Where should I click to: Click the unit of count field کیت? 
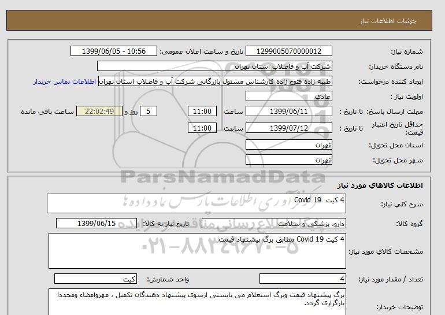coord(95,279)
